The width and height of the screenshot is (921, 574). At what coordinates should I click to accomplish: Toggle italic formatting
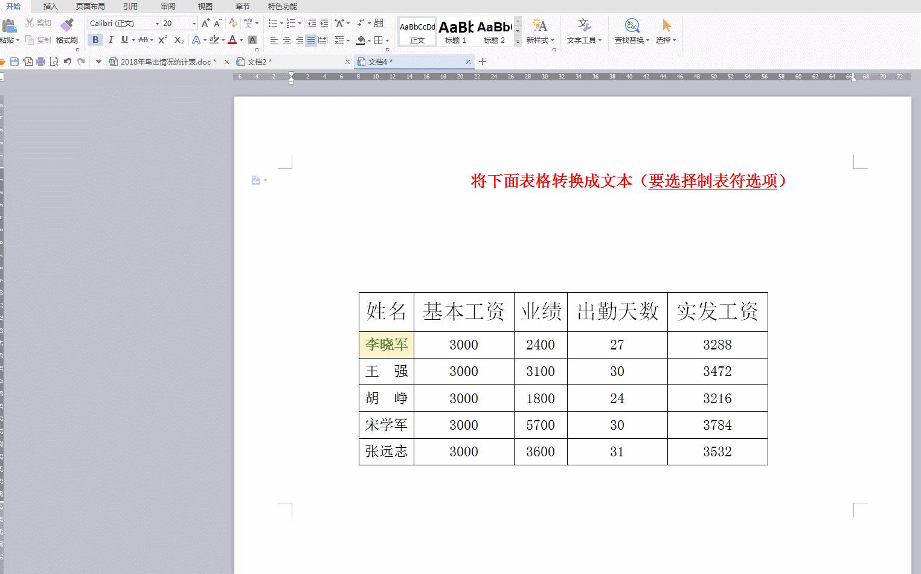click(x=111, y=40)
